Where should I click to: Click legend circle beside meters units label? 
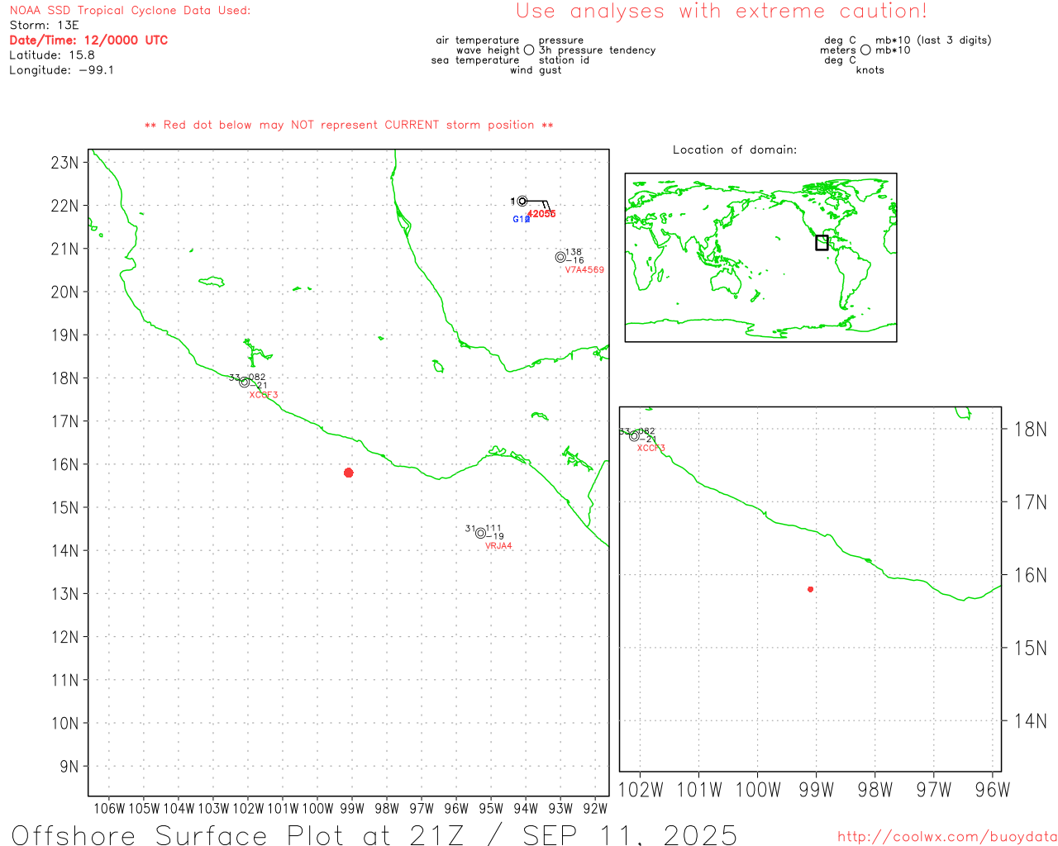click(865, 50)
